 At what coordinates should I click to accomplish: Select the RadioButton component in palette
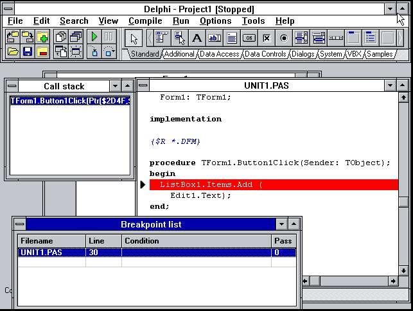284,37
